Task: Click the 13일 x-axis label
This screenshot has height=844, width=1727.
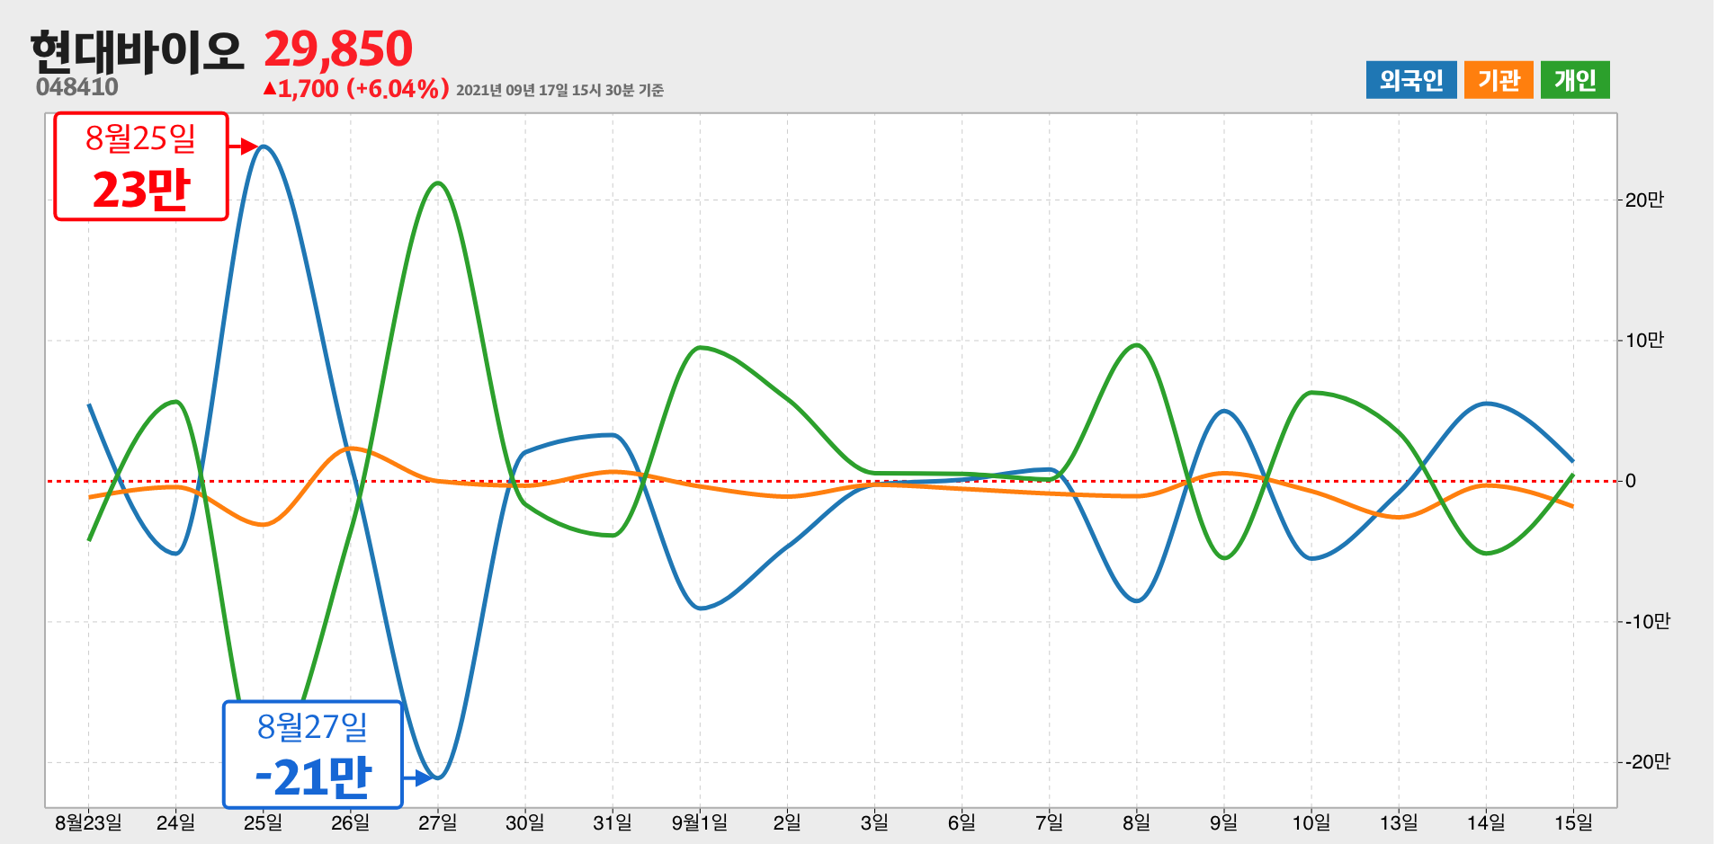Action: coord(1399,822)
